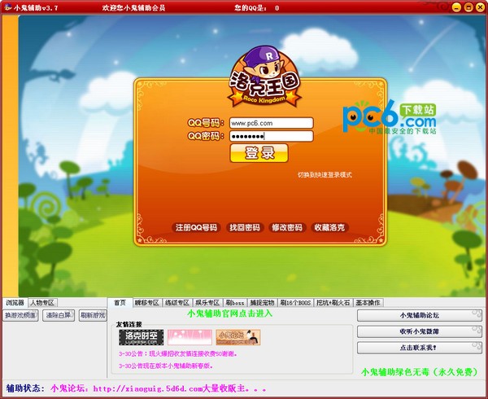Click the 小鬼辅助 app icon in title bar
488x399 pixels.
7,7
